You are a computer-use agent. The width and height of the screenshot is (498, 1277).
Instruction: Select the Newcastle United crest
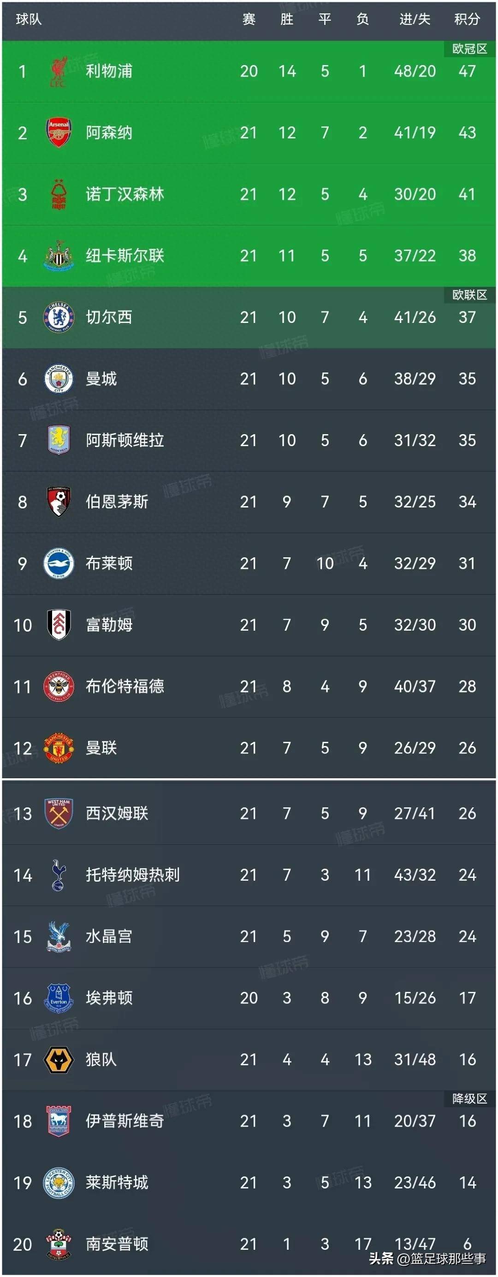pyautogui.click(x=59, y=256)
